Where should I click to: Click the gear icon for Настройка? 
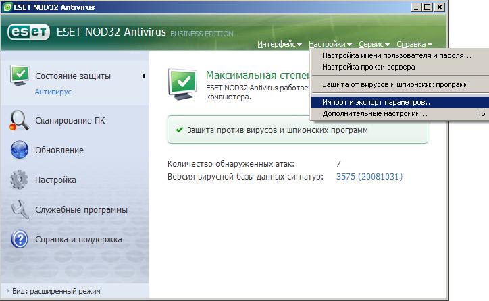(19, 180)
